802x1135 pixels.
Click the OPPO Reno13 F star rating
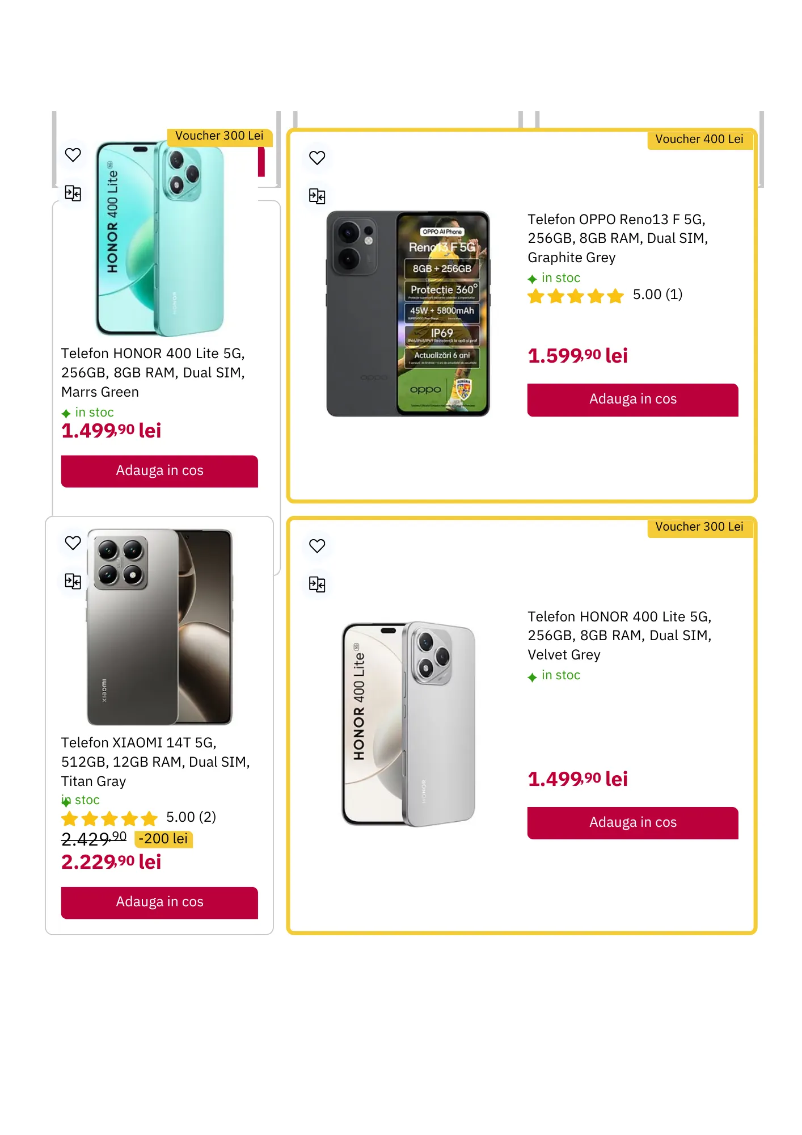[x=576, y=296]
